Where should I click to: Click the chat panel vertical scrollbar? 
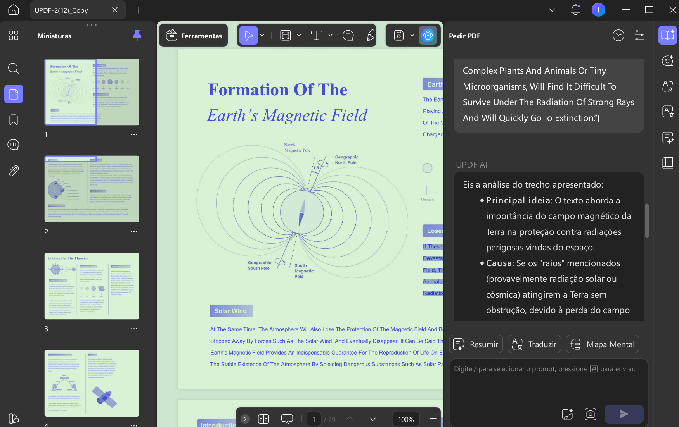point(647,220)
